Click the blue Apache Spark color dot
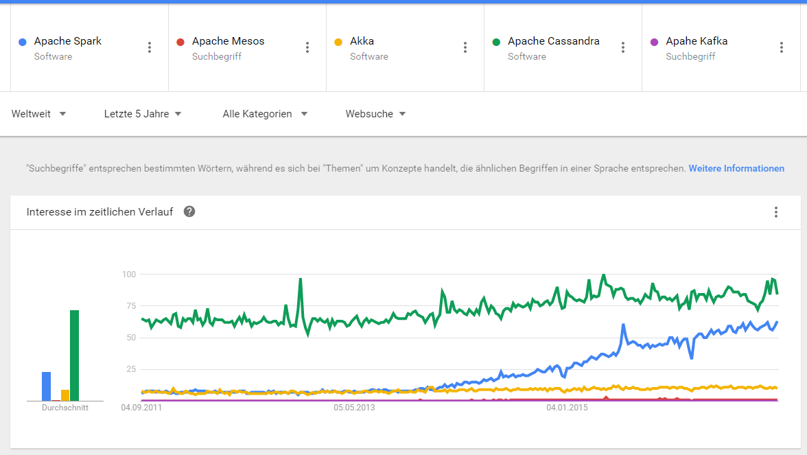Image resolution: width=807 pixels, height=455 pixels. pyautogui.click(x=23, y=42)
